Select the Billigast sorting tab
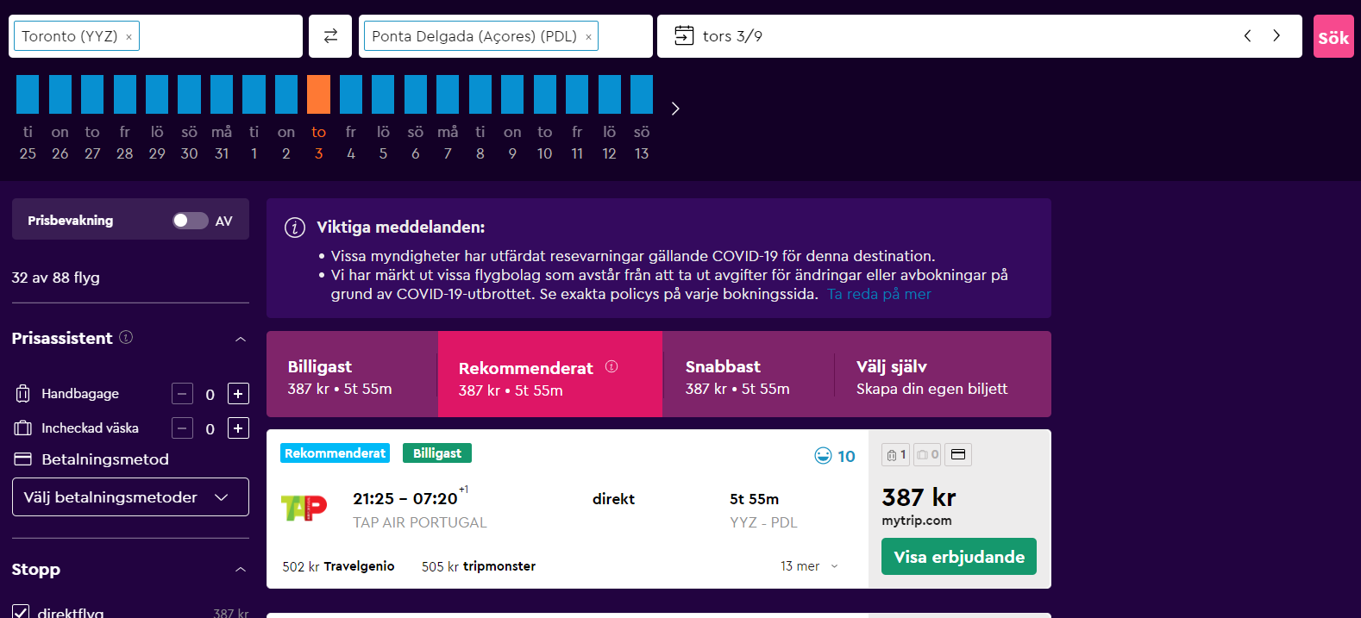Image resolution: width=1361 pixels, height=618 pixels. pyautogui.click(x=352, y=374)
